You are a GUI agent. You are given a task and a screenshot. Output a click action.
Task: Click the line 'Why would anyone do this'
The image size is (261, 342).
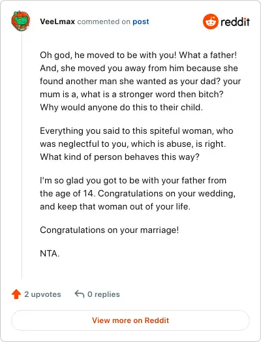tap(121, 107)
